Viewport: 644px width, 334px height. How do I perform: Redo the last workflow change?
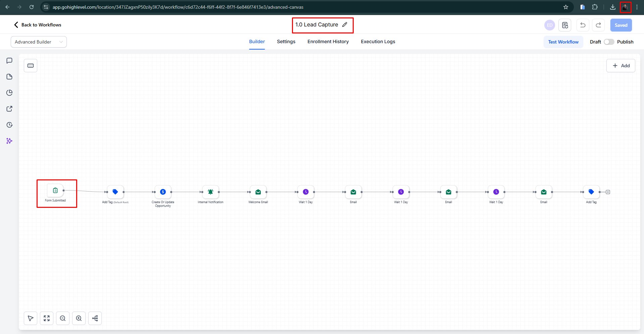(x=598, y=25)
